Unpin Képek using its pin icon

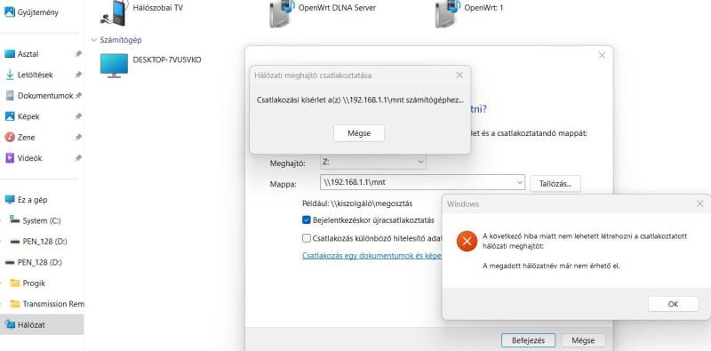tap(78, 116)
